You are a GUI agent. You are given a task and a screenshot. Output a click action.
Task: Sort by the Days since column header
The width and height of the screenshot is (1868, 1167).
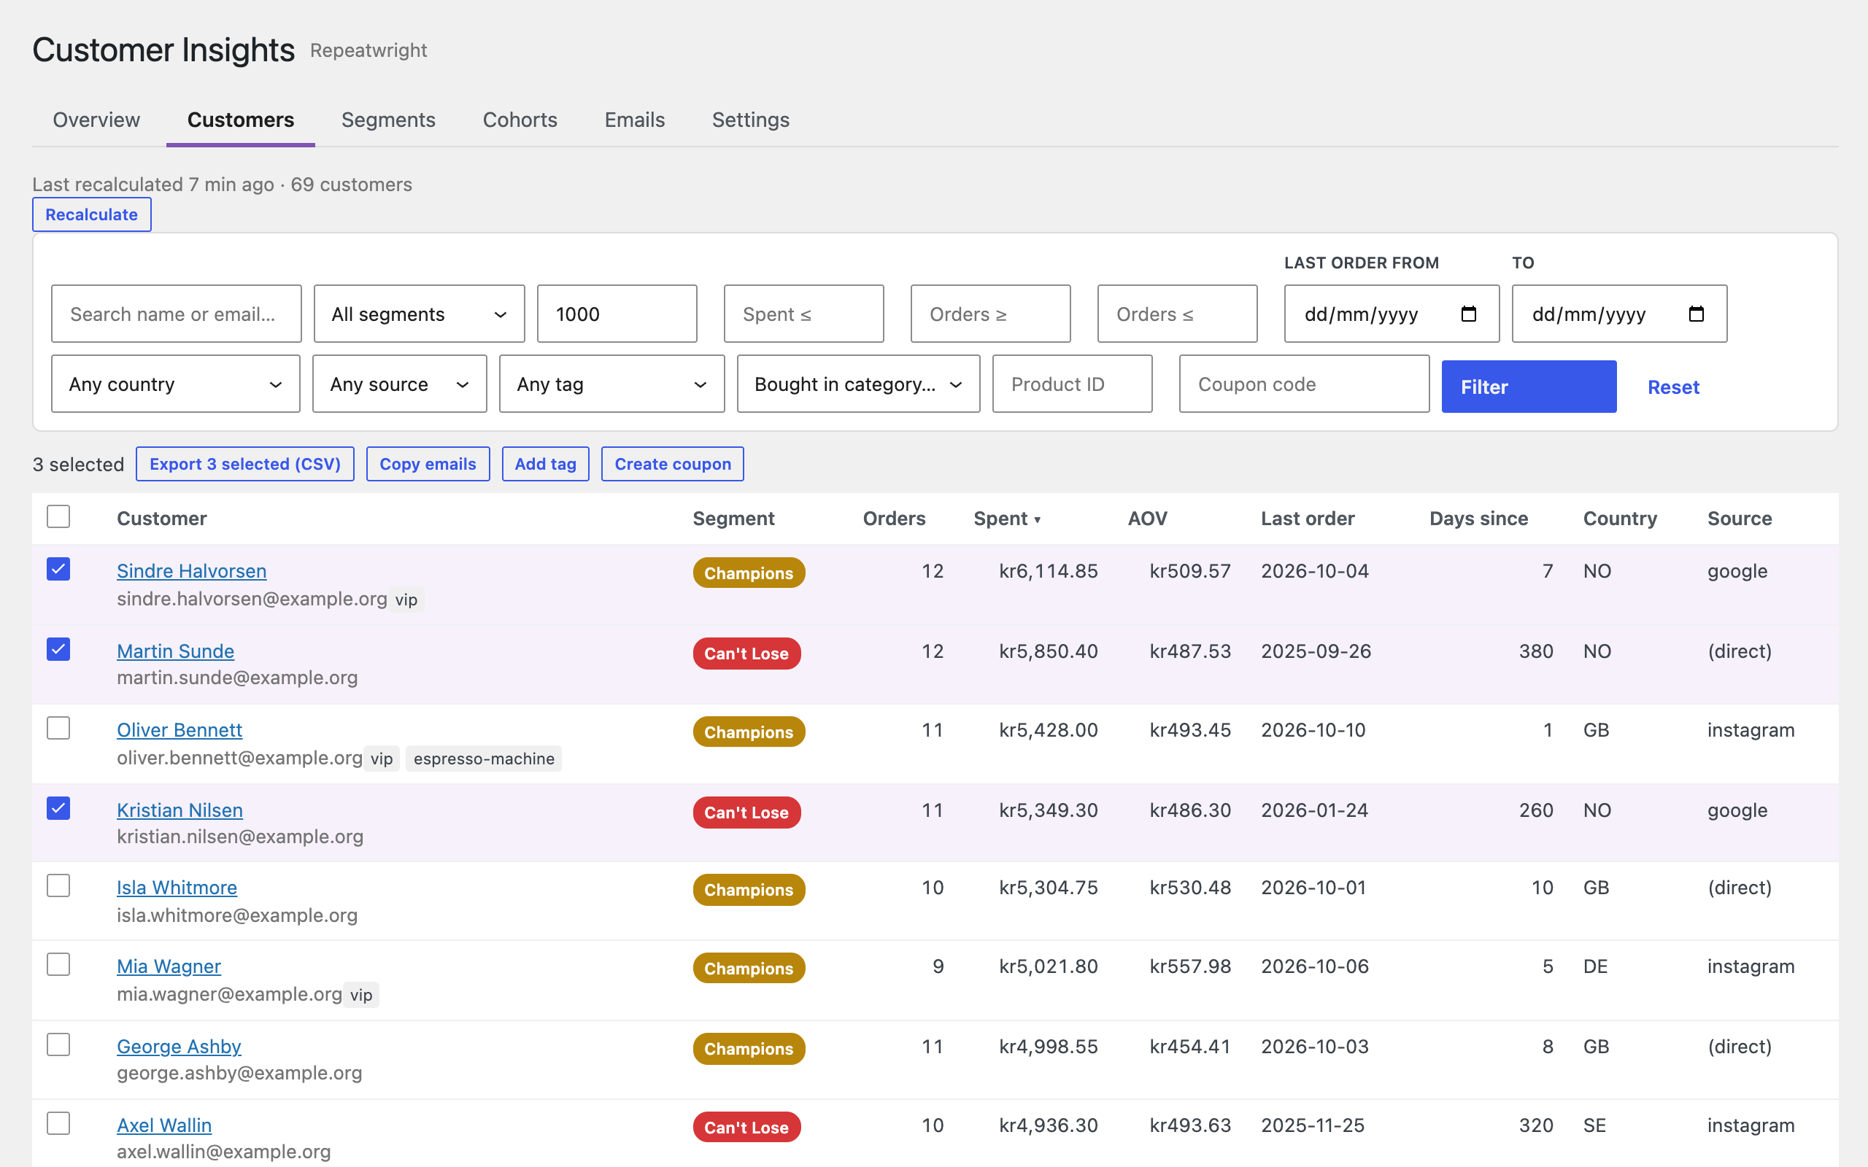pos(1478,519)
